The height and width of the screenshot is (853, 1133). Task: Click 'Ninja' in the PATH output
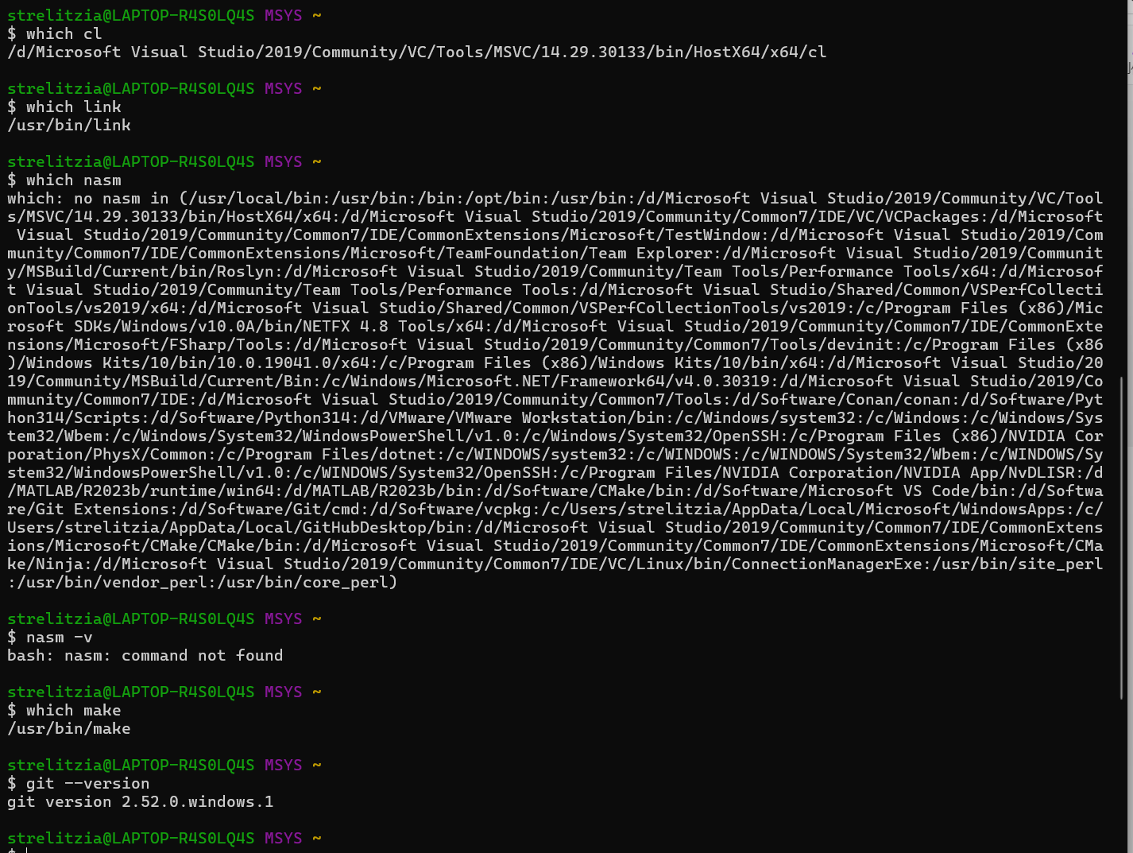pos(60,564)
